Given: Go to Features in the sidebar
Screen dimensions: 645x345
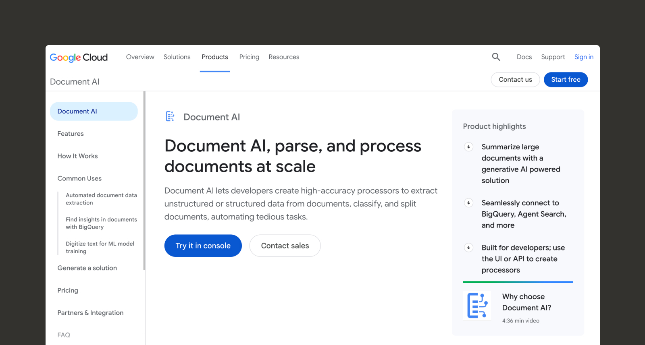Looking at the screenshot, I should click(x=71, y=134).
